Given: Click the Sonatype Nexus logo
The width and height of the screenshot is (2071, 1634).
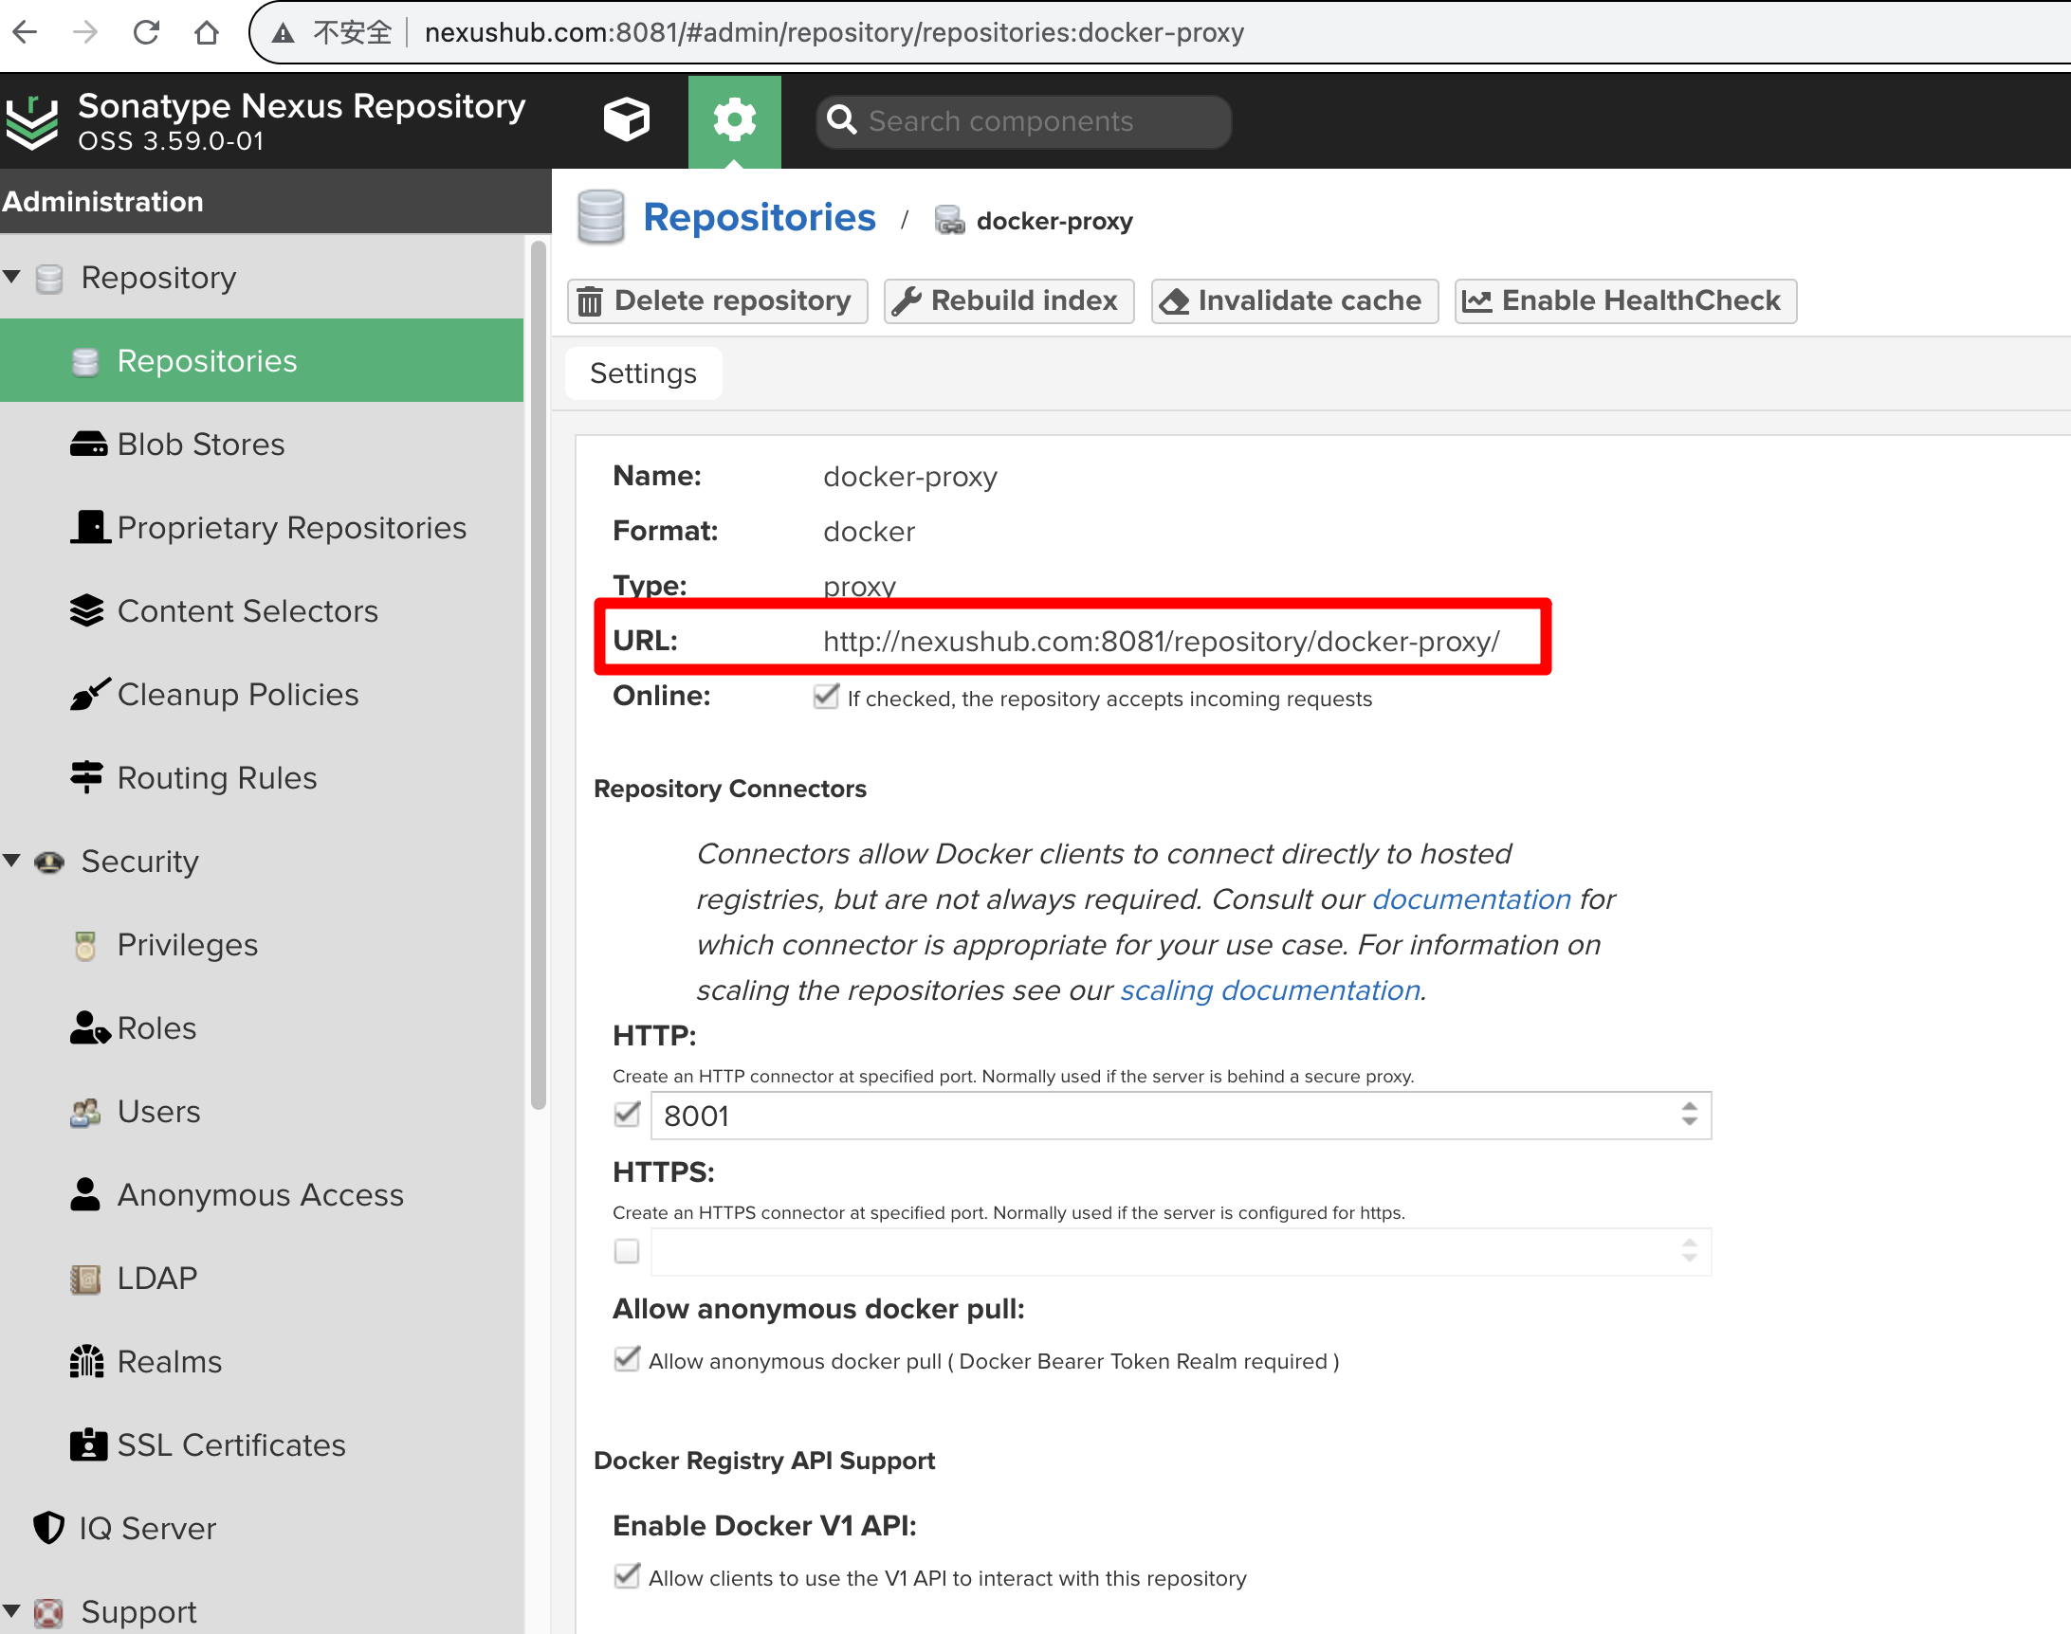Looking at the screenshot, I should coord(32,122).
